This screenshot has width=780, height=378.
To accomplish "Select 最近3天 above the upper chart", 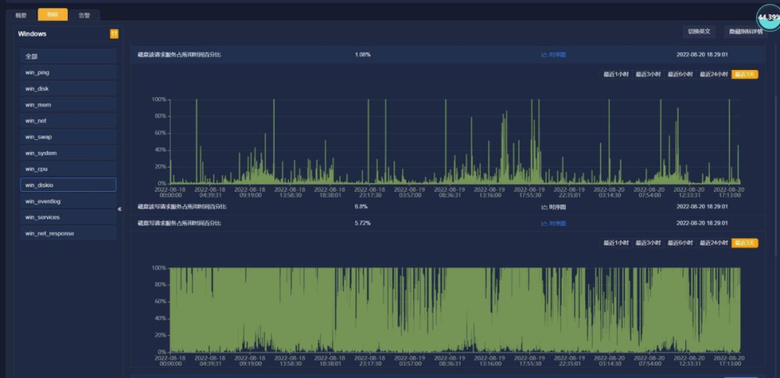I will [745, 74].
